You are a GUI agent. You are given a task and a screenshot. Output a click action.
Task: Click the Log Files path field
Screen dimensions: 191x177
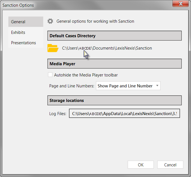tap(124, 113)
